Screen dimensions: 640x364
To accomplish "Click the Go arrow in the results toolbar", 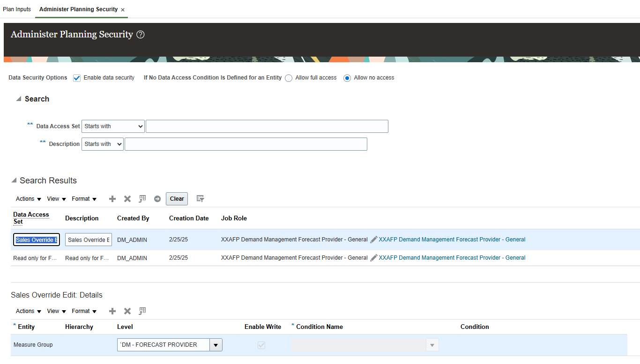I will [x=157, y=199].
